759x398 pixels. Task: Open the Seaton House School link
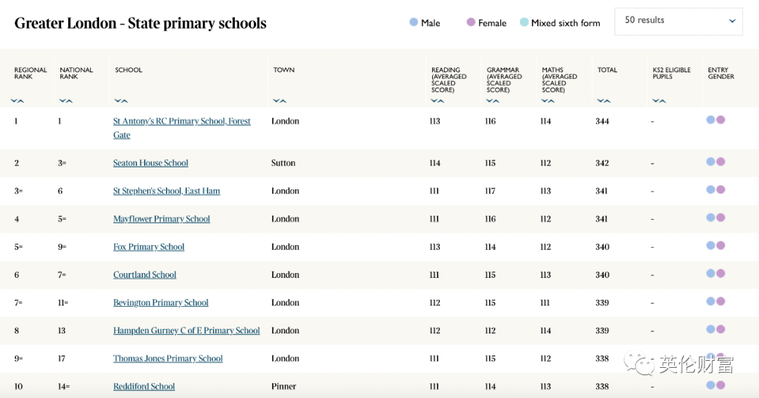click(x=150, y=163)
